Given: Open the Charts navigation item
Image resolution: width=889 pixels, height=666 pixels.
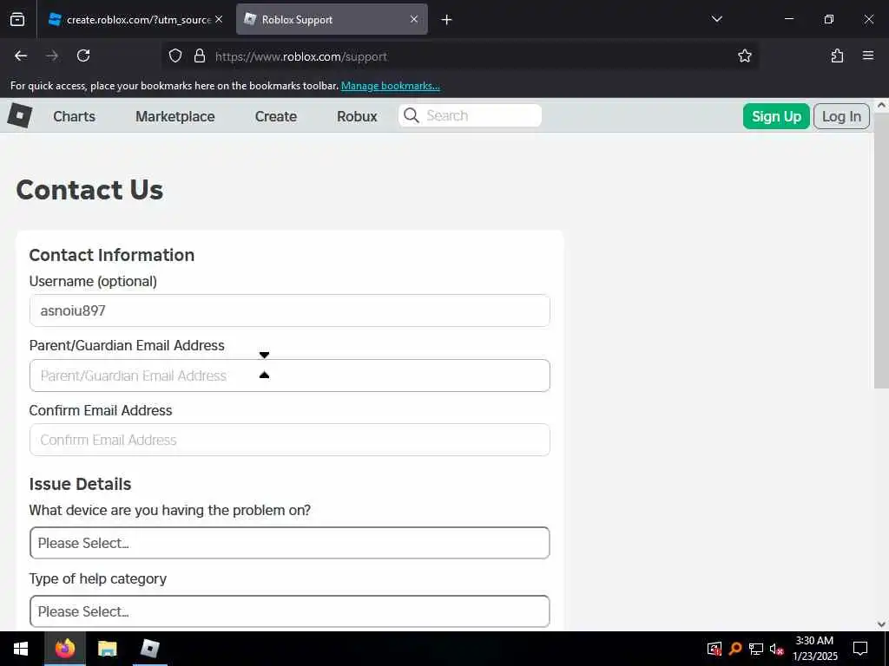Looking at the screenshot, I should pyautogui.click(x=75, y=116).
